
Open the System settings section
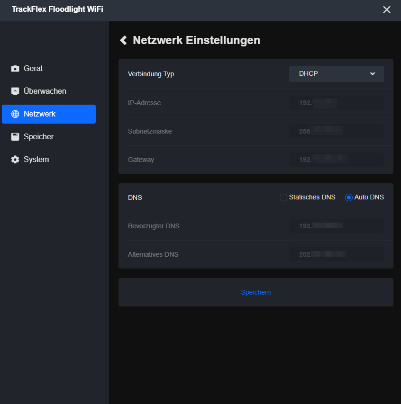click(49, 160)
